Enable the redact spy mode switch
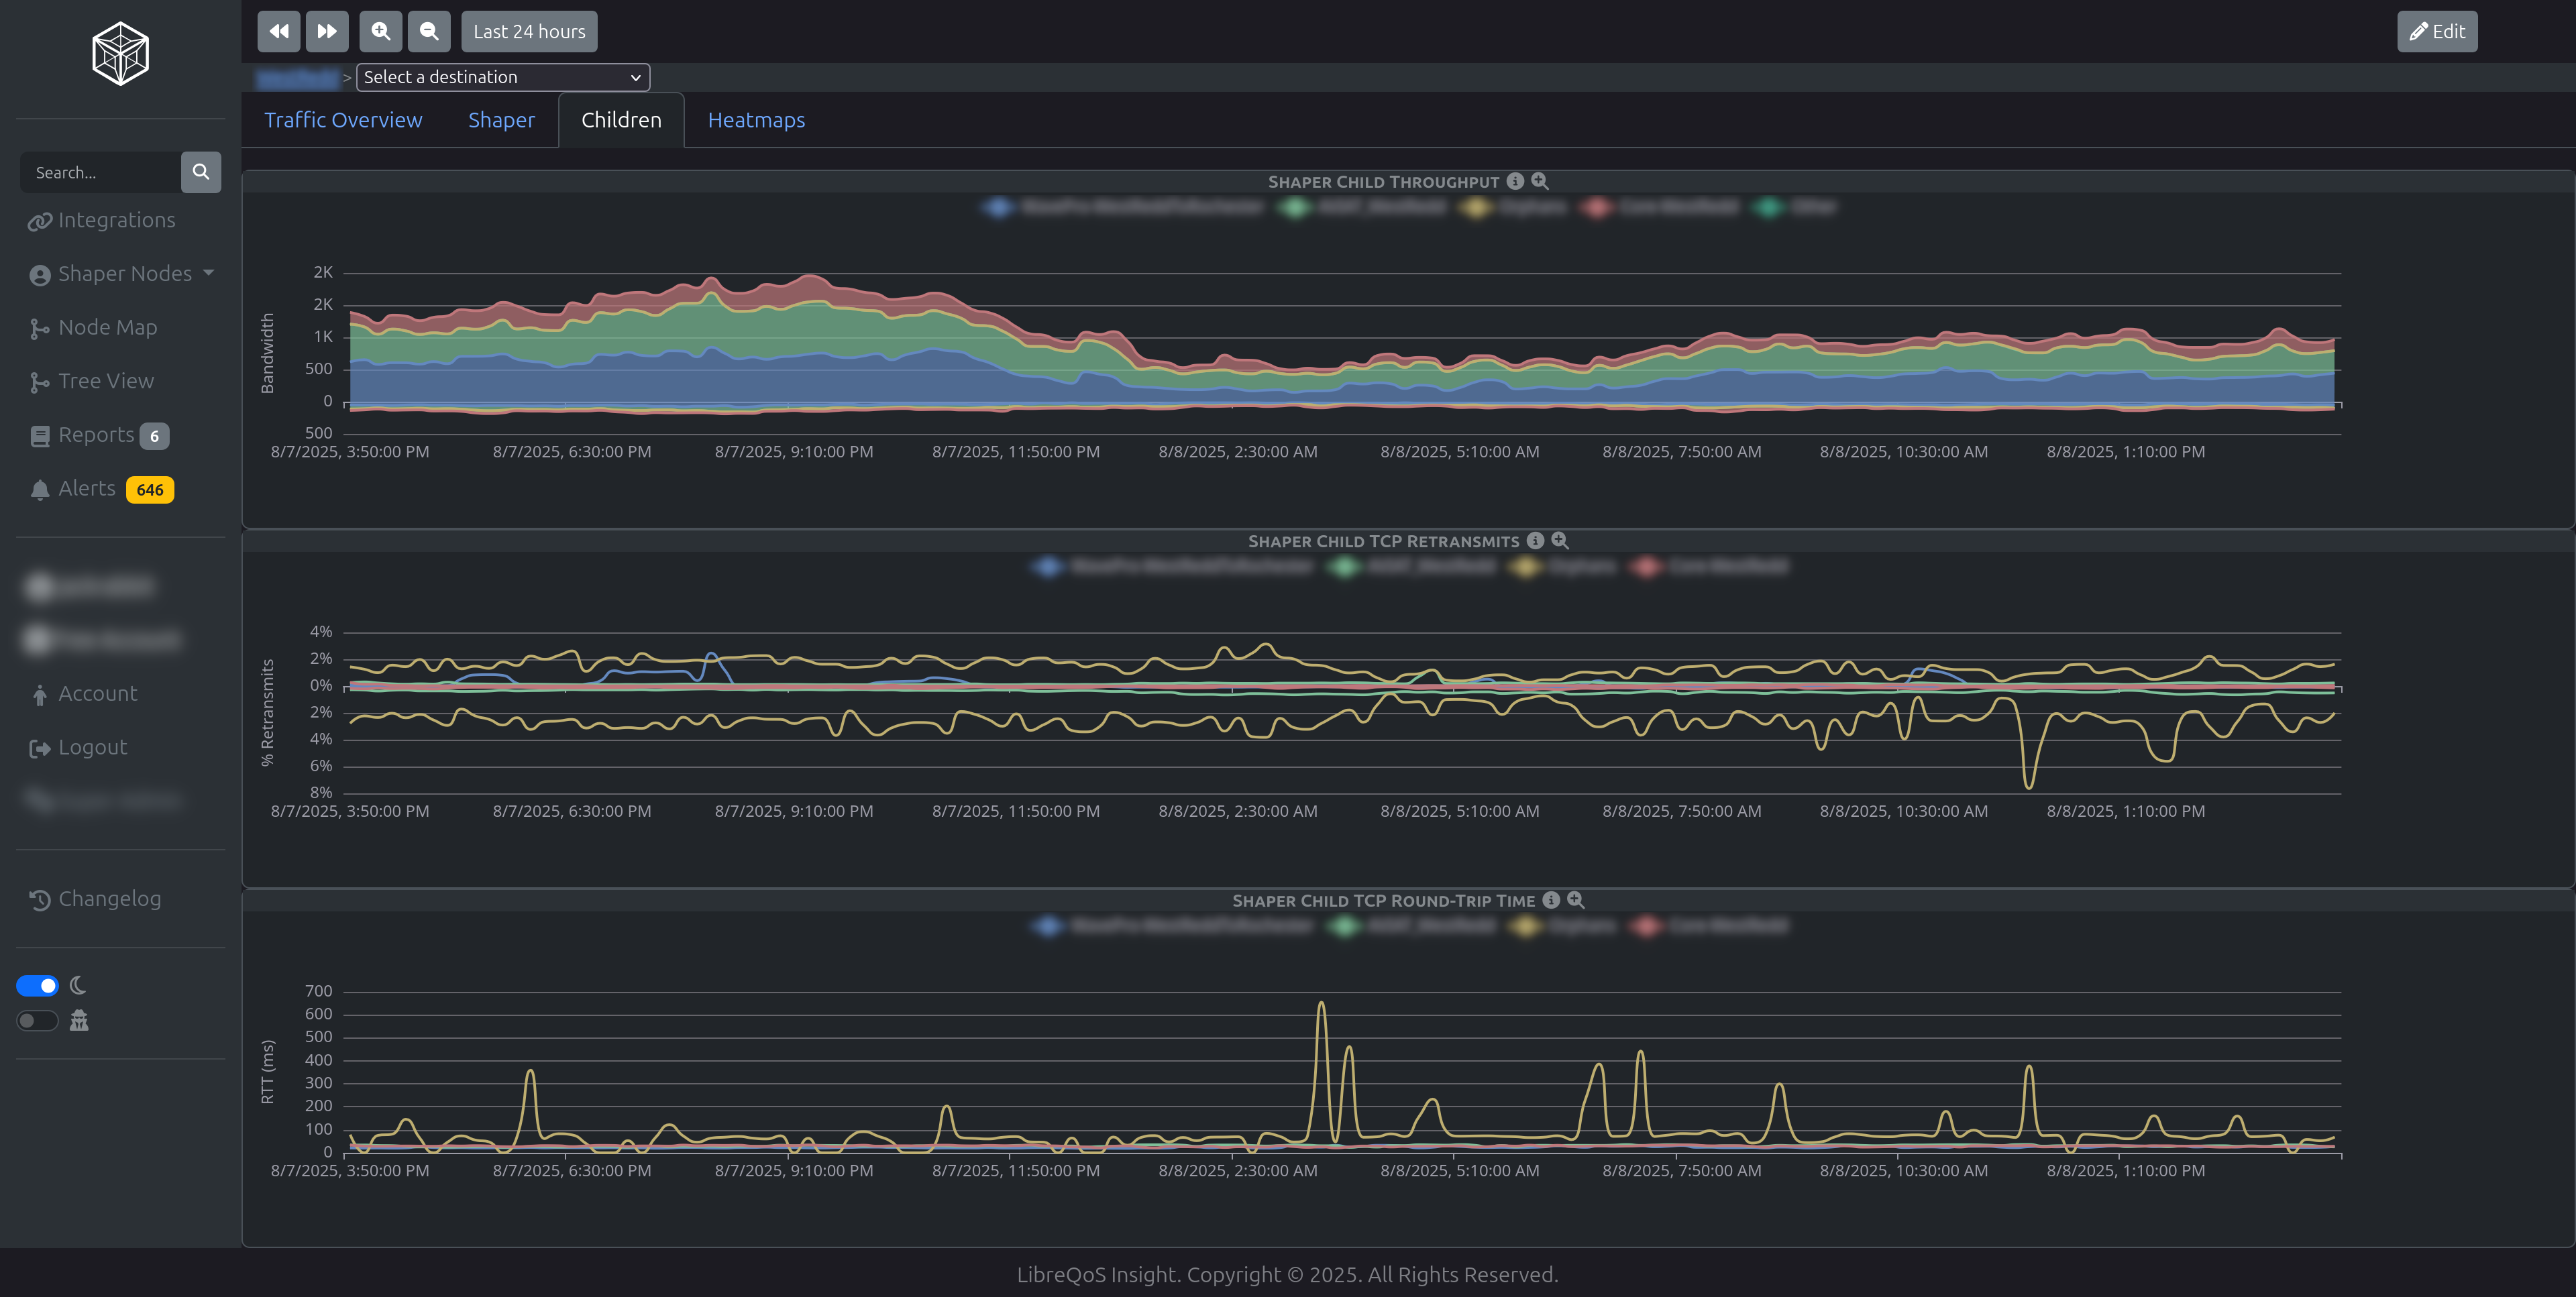This screenshot has width=2576, height=1297. tap(38, 1021)
